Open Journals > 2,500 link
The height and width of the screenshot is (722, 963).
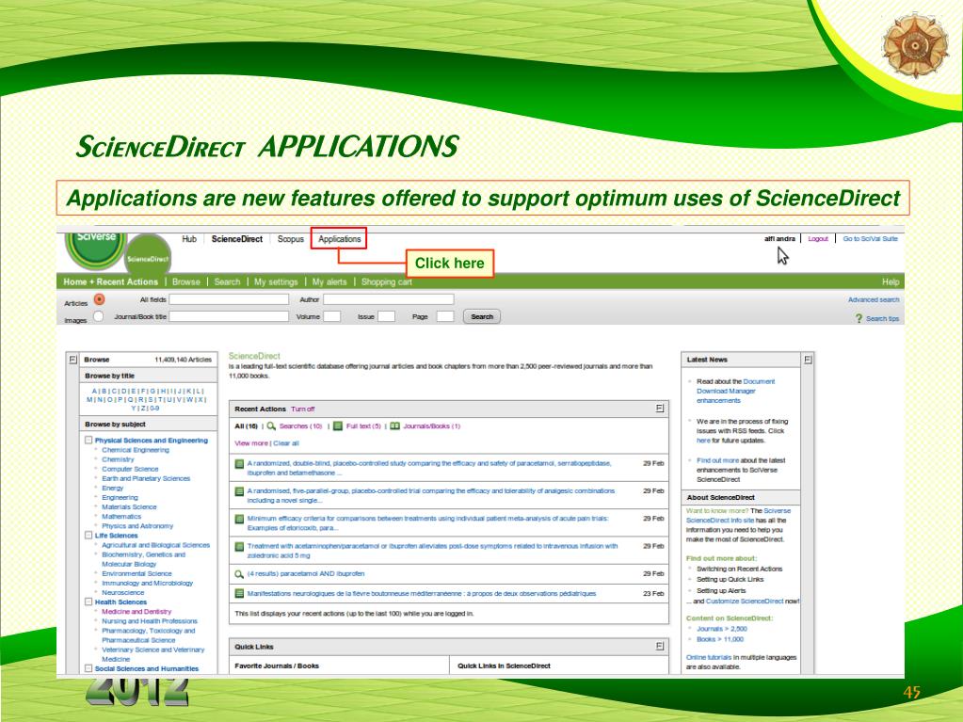pyautogui.click(x=722, y=630)
